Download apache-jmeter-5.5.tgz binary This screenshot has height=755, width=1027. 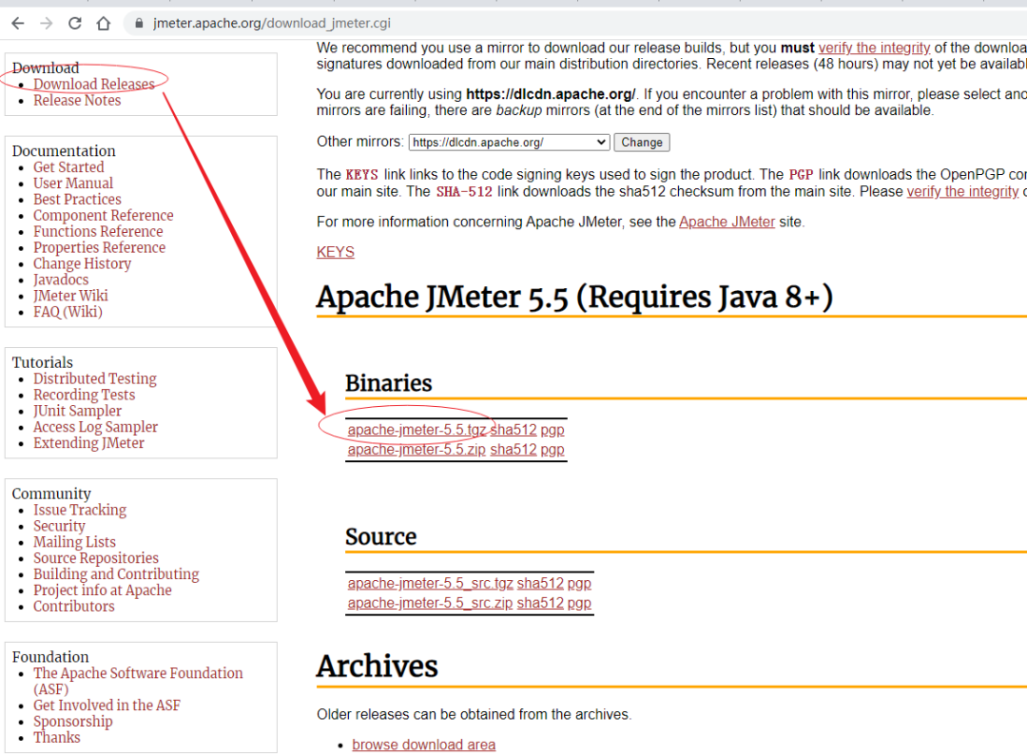coord(417,429)
